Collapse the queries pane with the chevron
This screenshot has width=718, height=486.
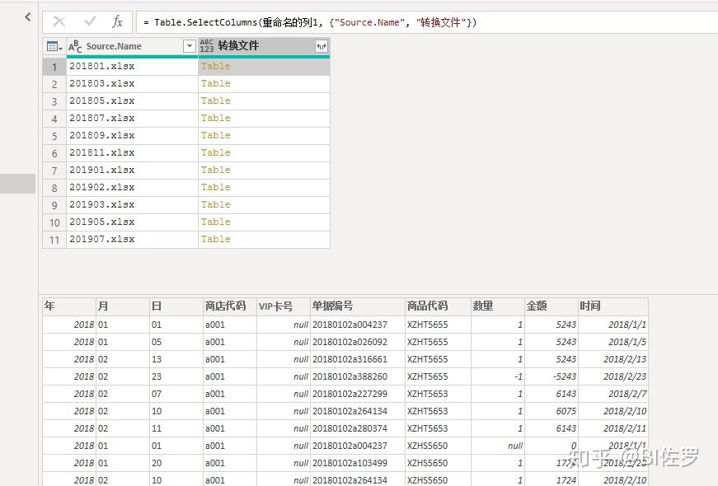pos(27,17)
